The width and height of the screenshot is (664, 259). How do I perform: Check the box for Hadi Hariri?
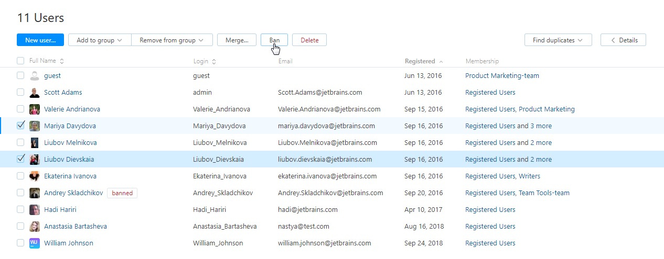click(x=20, y=210)
